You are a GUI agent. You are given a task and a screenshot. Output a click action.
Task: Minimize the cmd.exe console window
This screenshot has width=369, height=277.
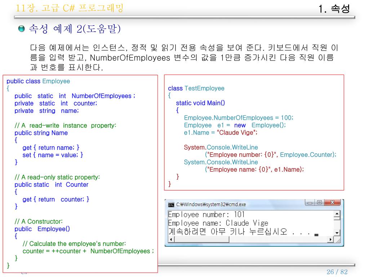tap(310, 203)
